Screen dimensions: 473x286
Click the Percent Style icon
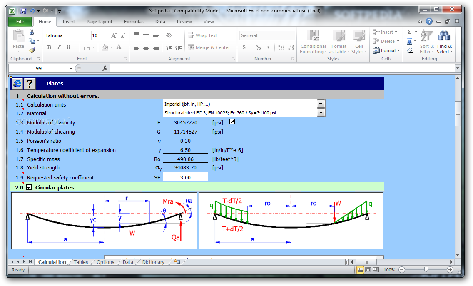click(x=258, y=47)
